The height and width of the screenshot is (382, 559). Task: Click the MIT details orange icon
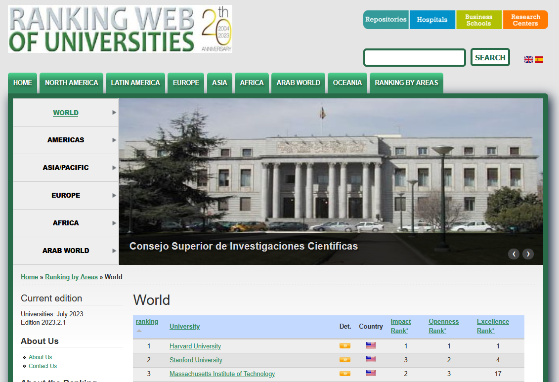[345, 374]
